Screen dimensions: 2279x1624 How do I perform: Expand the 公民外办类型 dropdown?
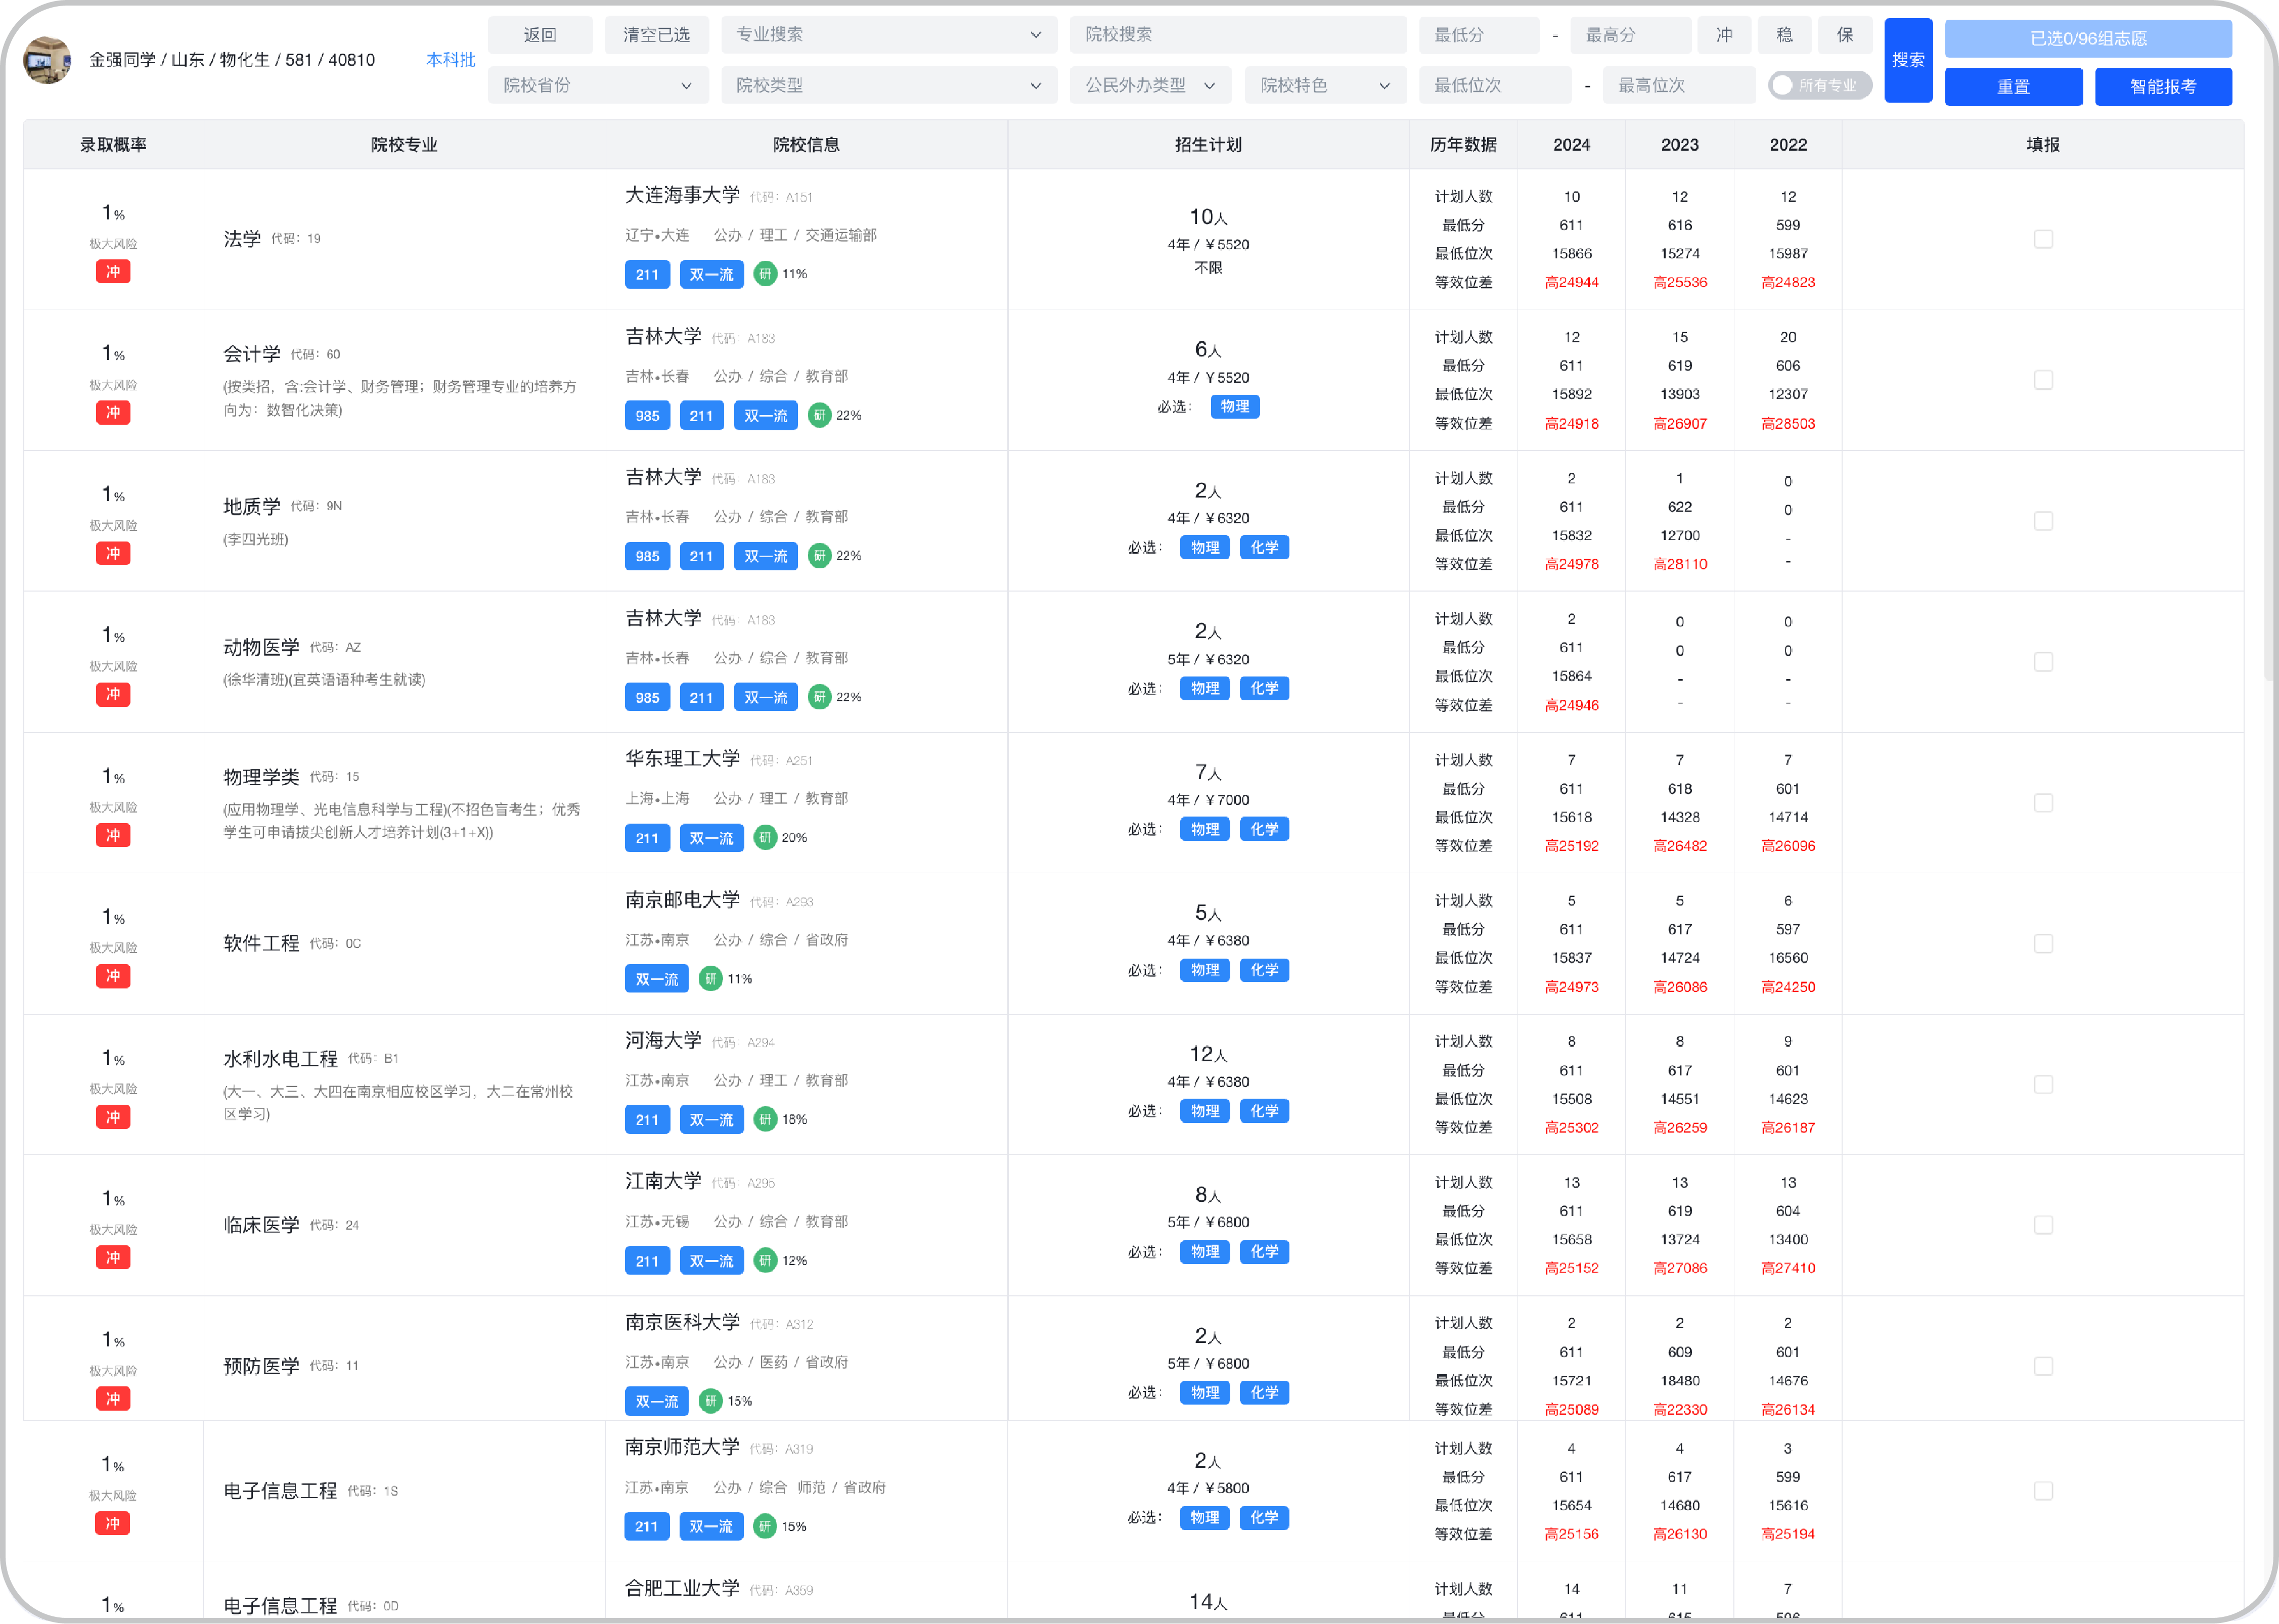[1149, 85]
